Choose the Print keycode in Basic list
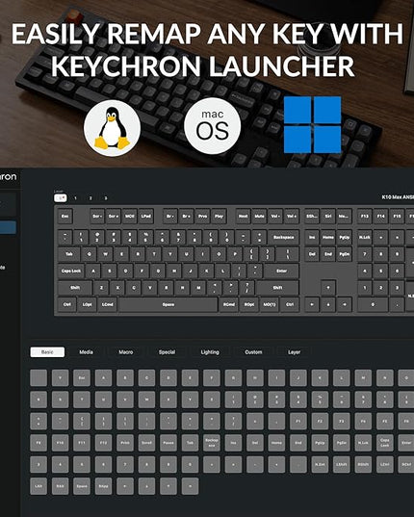This screenshot has height=517, width=414. 125,443
